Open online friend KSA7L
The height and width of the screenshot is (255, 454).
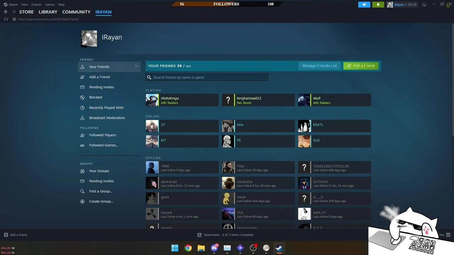click(334, 126)
